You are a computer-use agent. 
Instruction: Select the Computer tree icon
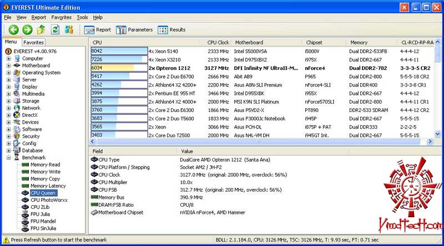click(17, 58)
